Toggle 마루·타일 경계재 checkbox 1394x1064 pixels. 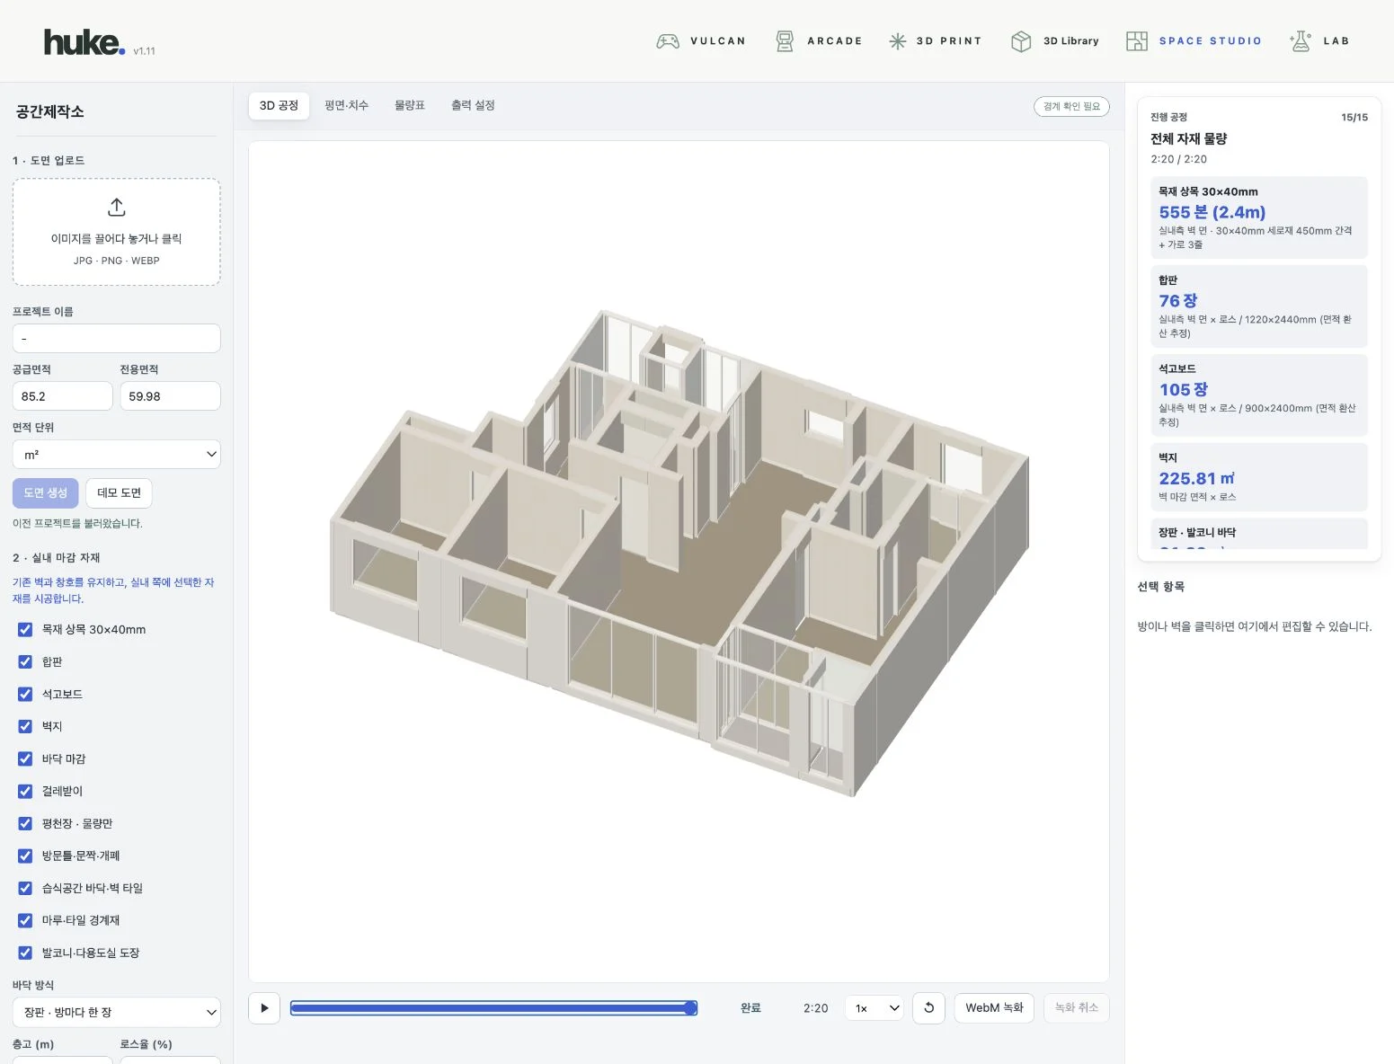25,921
